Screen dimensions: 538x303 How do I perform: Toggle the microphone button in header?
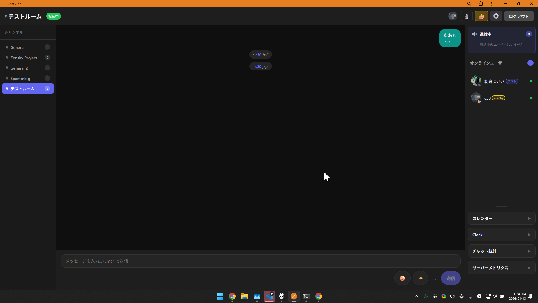467,16
